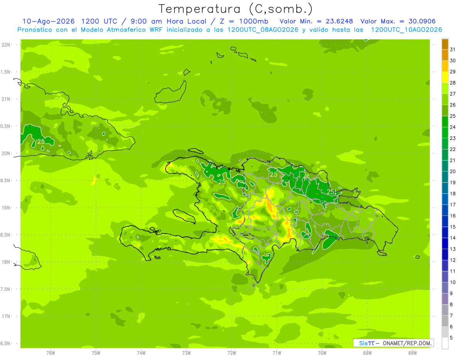Select the date text "10-Ago-2026"

coord(48,21)
